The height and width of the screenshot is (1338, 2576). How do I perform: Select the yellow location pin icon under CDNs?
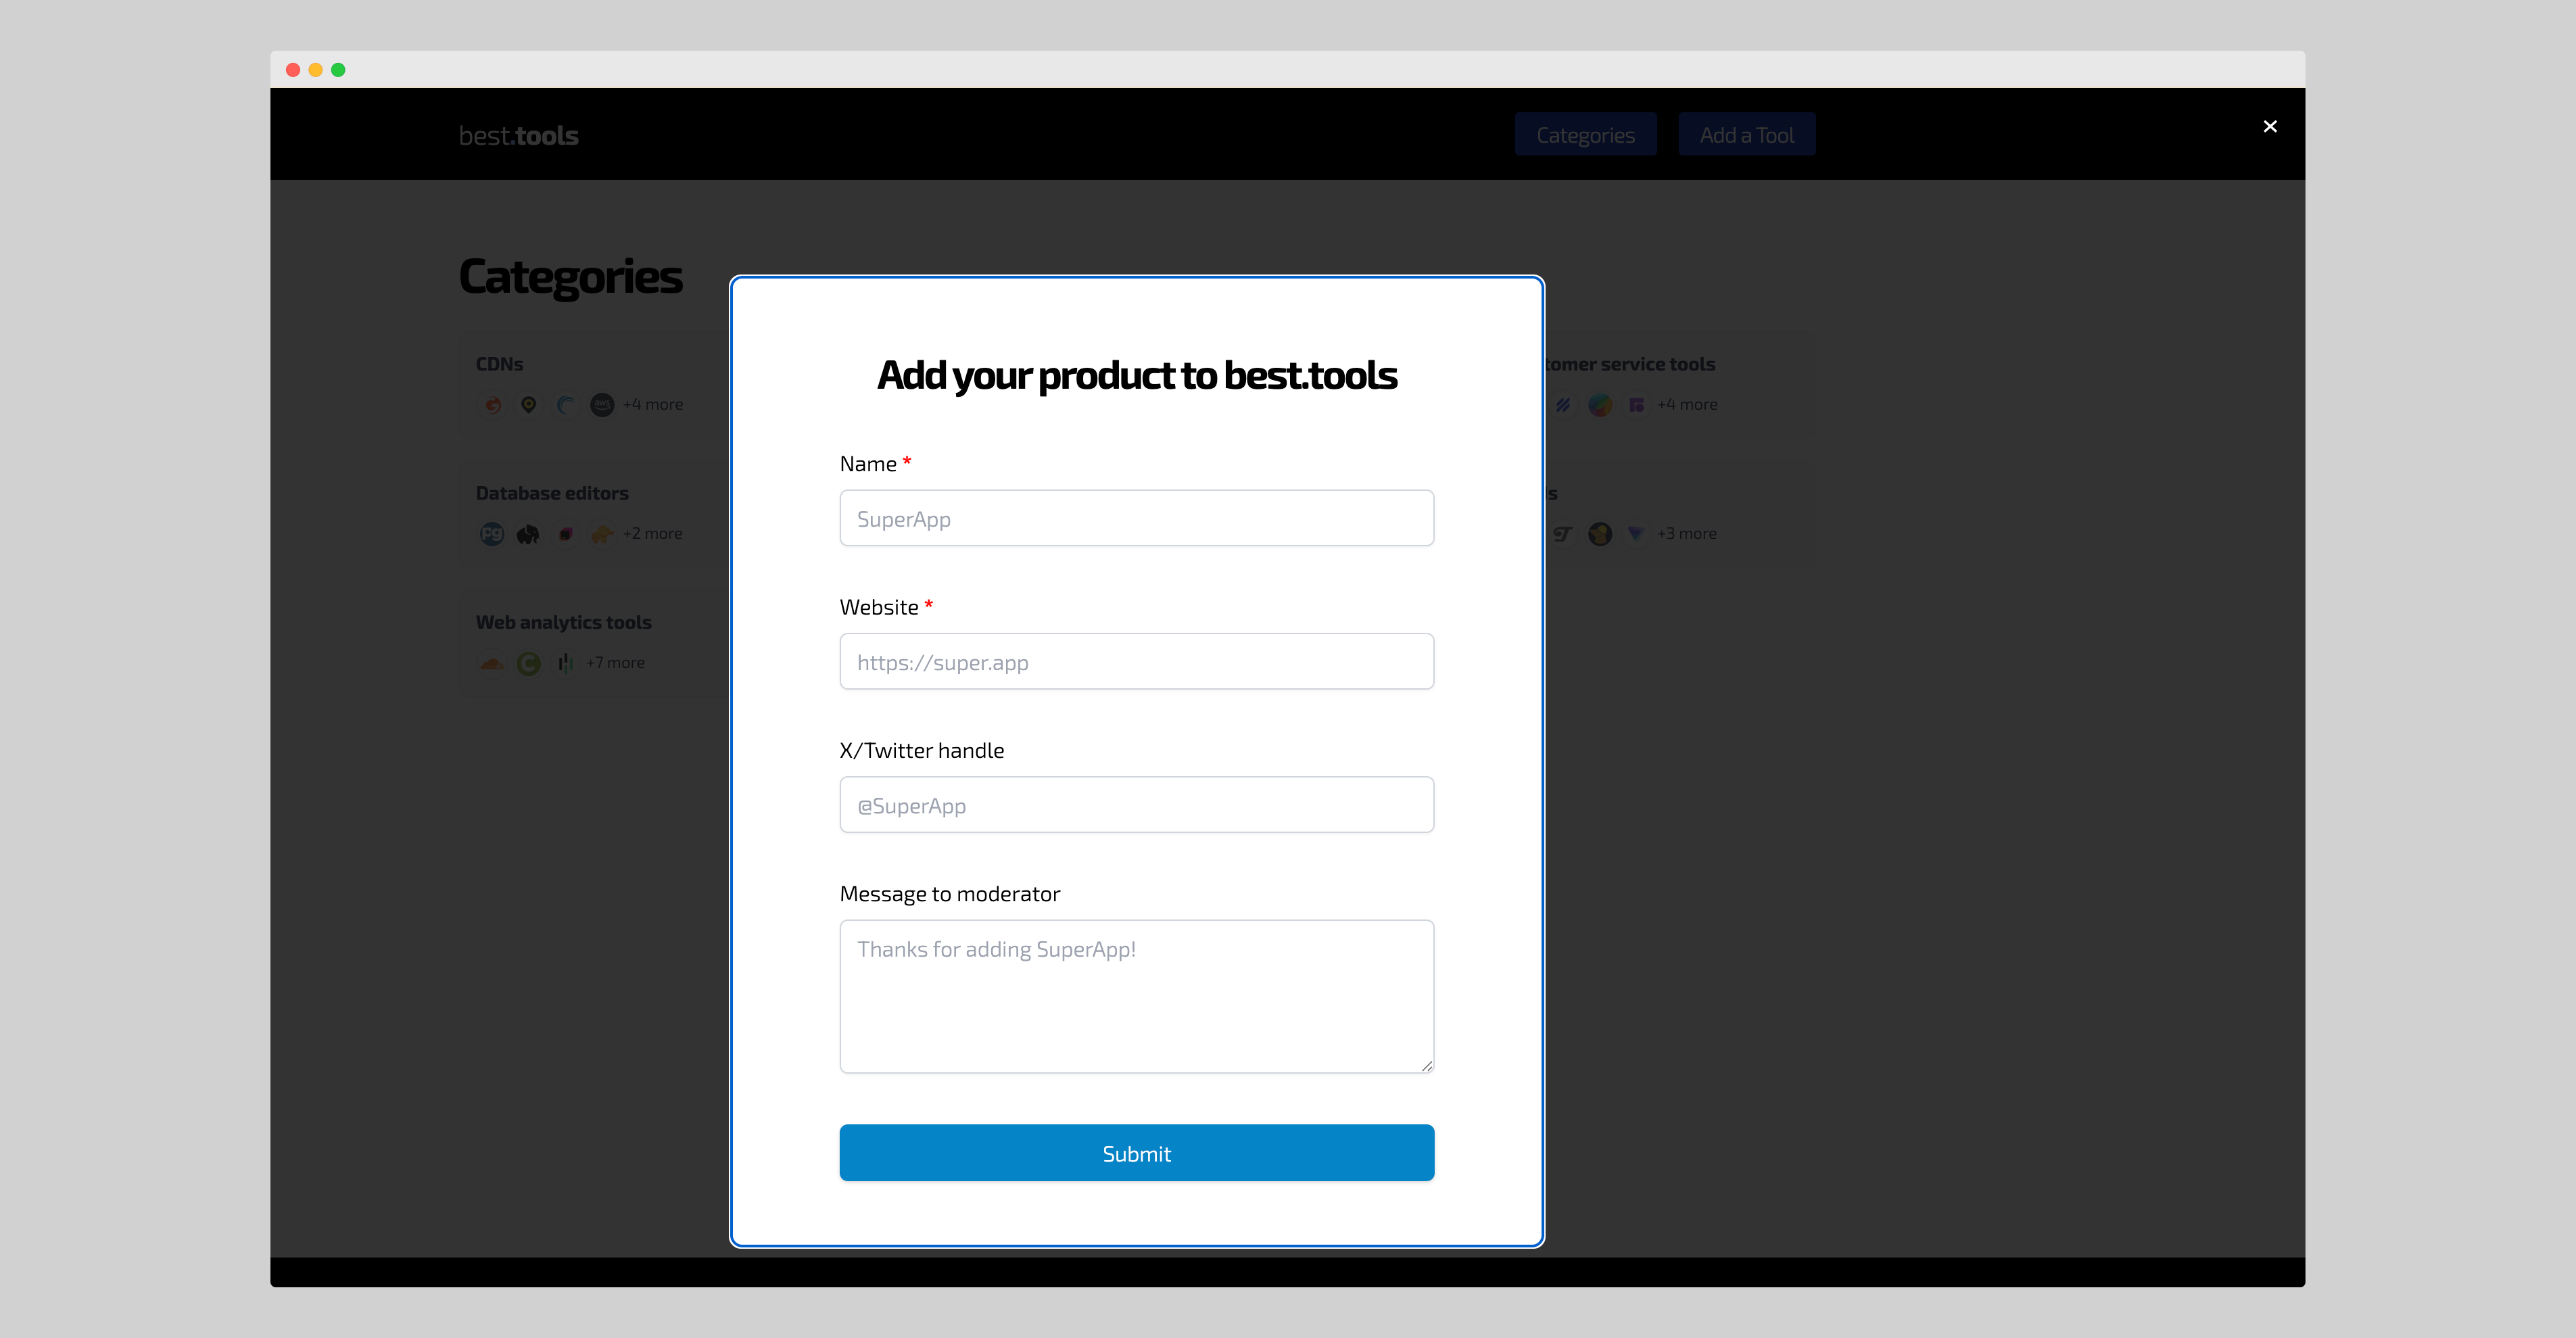(x=529, y=405)
